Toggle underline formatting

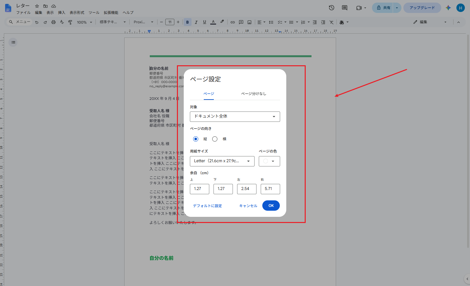tap(204, 22)
